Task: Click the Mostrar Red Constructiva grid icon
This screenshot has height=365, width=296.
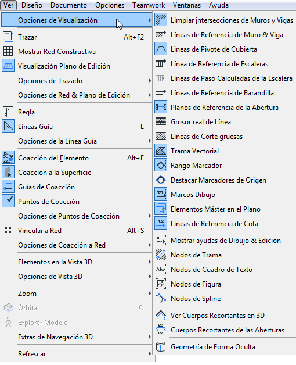Action: pyautogui.click(x=8, y=52)
